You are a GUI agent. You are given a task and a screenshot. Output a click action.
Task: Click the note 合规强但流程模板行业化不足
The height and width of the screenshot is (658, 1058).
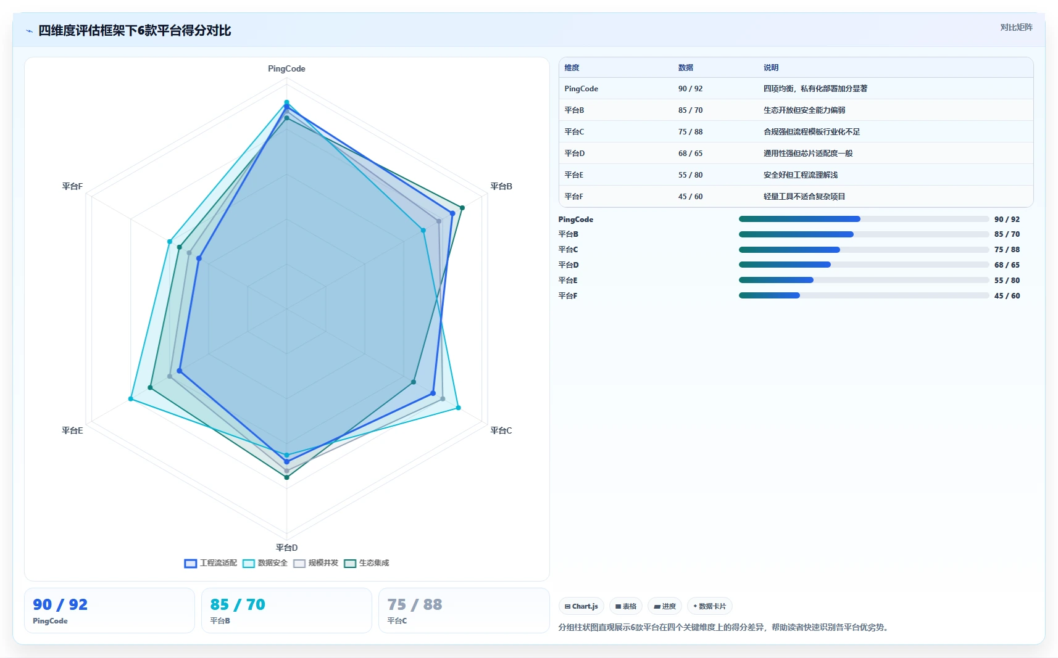[812, 132]
